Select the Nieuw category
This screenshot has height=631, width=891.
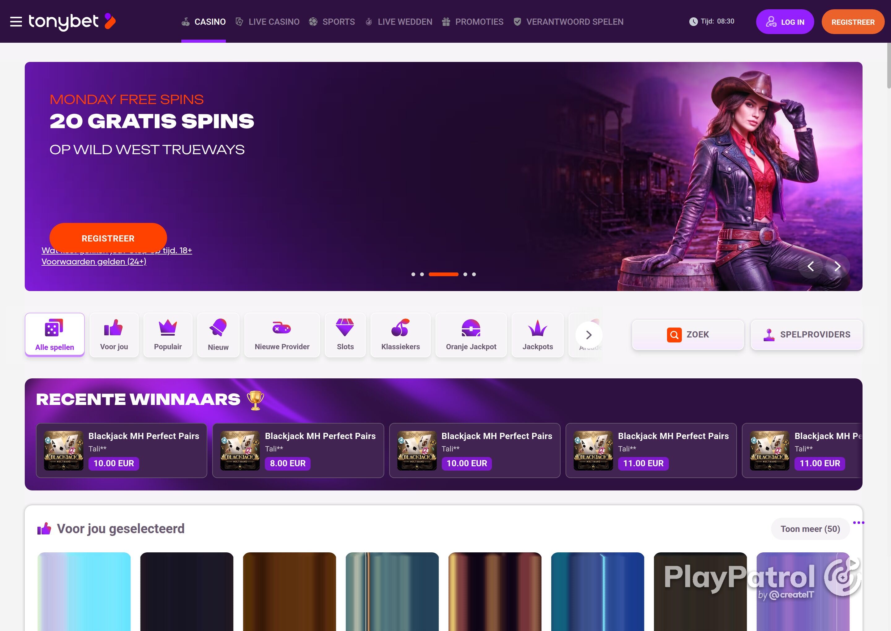click(x=218, y=334)
